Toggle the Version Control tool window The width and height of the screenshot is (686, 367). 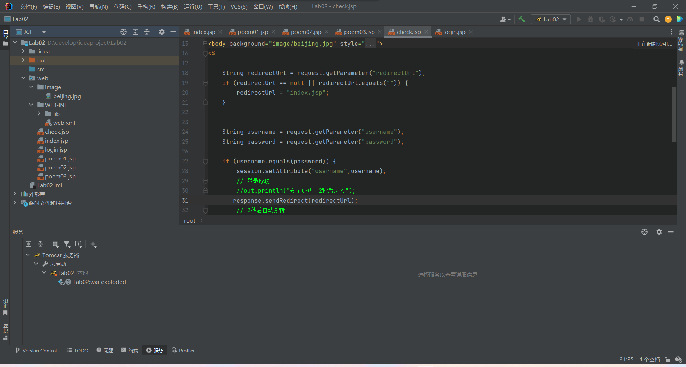[36, 351]
